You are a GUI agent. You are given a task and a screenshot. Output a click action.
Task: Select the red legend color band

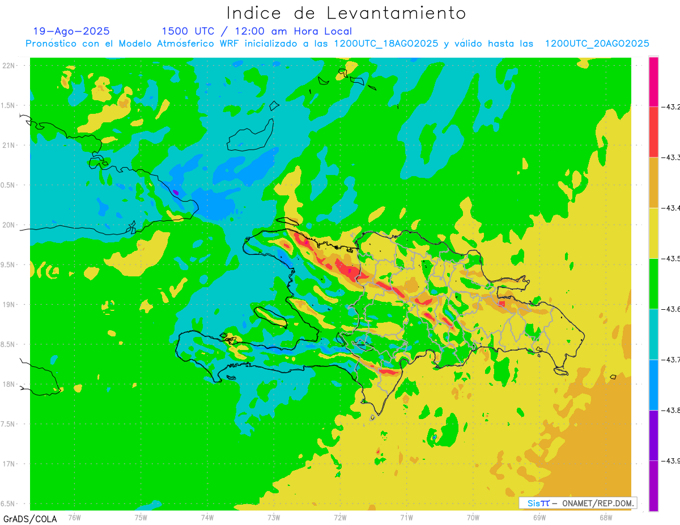(653, 132)
